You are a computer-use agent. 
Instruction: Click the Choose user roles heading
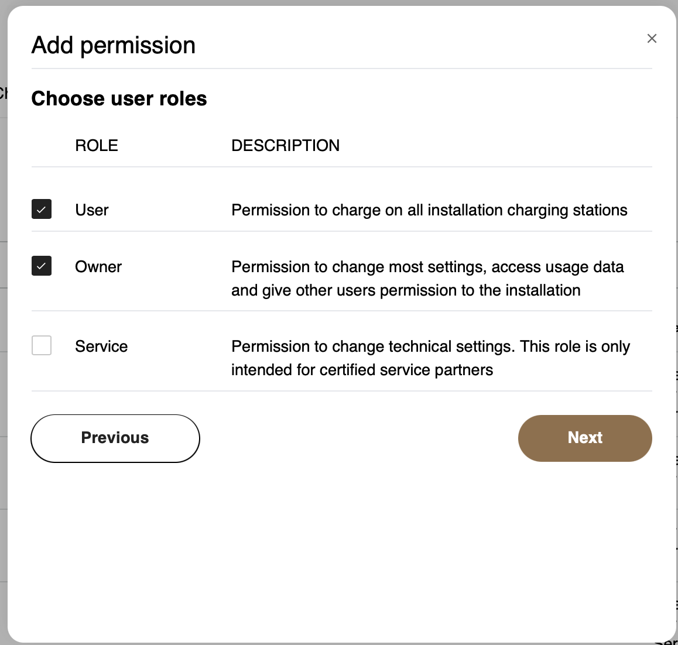pos(119,98)
